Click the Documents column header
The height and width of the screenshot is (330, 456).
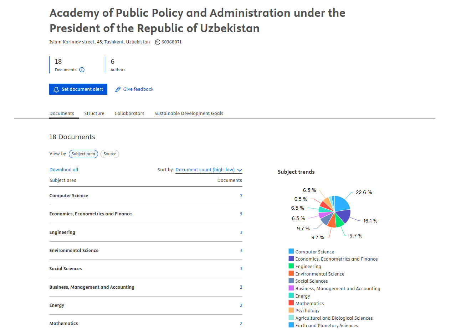[x=230, y=180]
